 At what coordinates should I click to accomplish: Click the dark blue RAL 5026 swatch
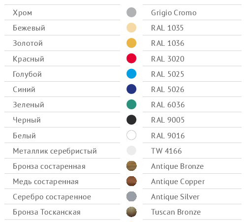click(x=131, y=89)
